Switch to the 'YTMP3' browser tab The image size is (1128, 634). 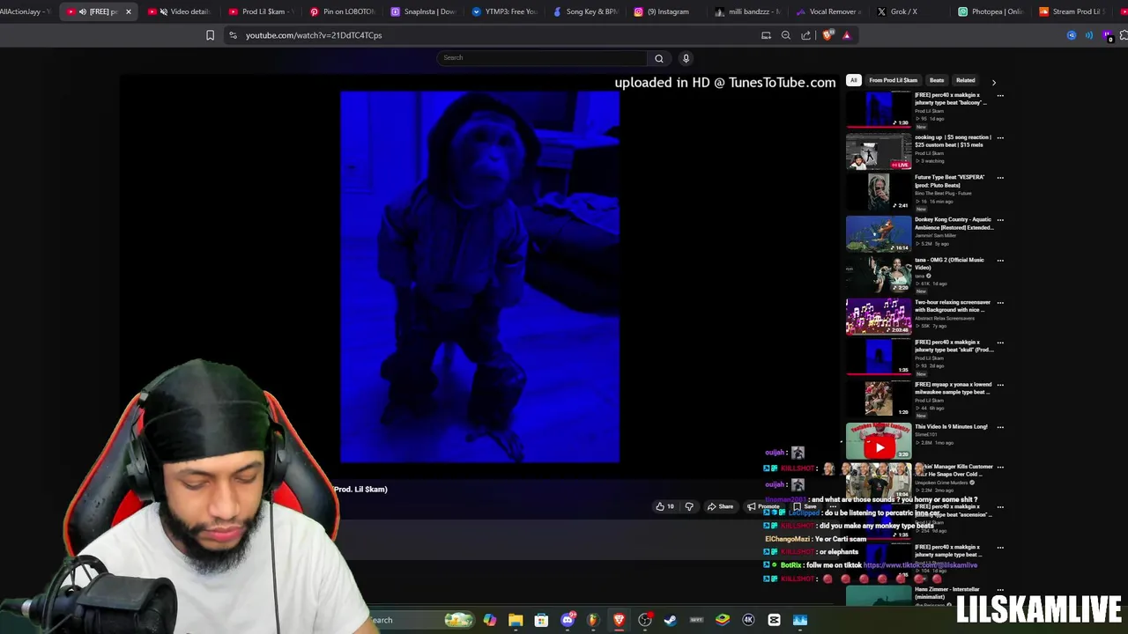tap(504, 11)
